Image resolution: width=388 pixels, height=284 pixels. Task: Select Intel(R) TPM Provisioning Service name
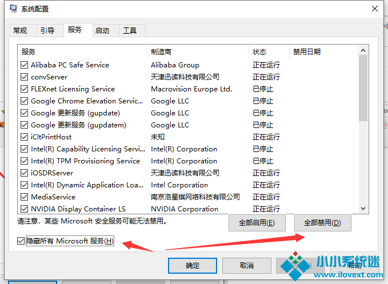click(x=85, y=161)
